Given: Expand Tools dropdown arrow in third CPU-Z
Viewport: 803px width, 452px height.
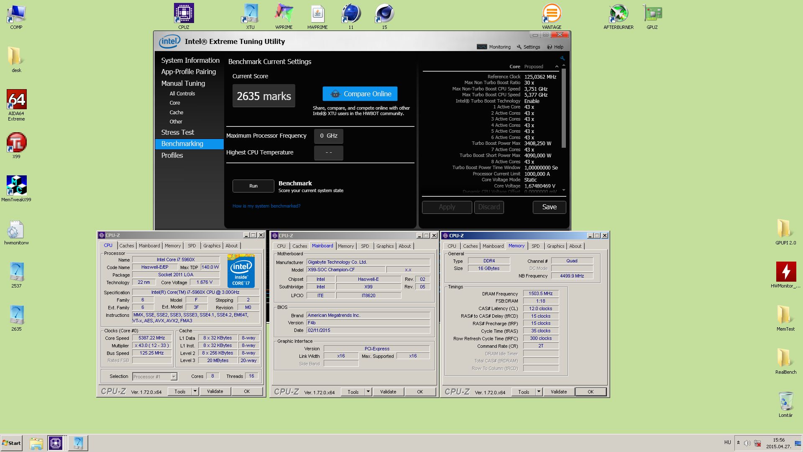Looking at the screenshot, I should tap(539, 392).
